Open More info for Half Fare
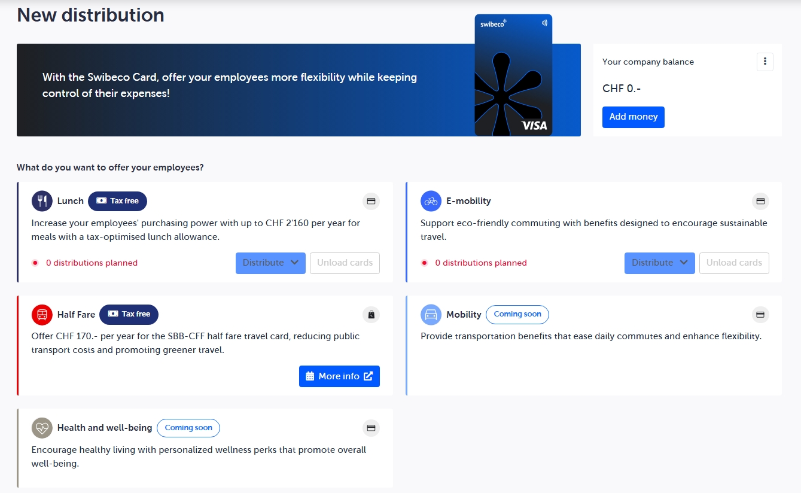Viewport: 801px width, 493px height. 339,376
